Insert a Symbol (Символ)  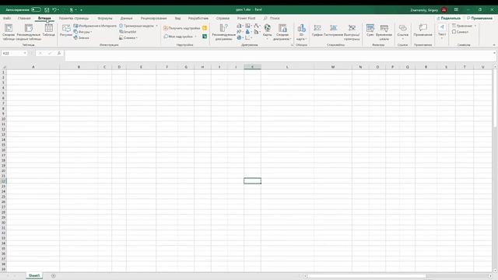click(460, 32)
